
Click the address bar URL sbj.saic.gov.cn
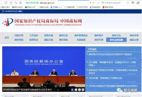47,3
